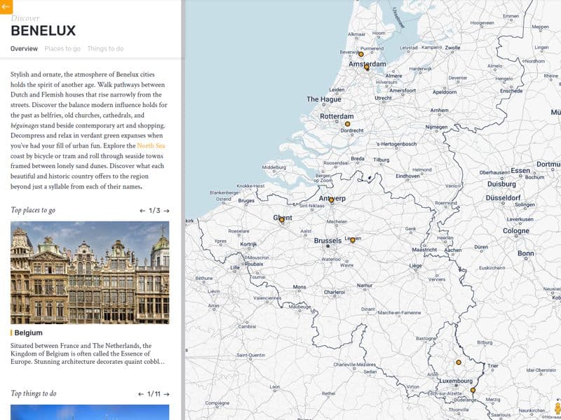The image size is (561, 420).
Task: Click the 1/3 page counter
Action: pyautogui.click(x=154, y=211)
